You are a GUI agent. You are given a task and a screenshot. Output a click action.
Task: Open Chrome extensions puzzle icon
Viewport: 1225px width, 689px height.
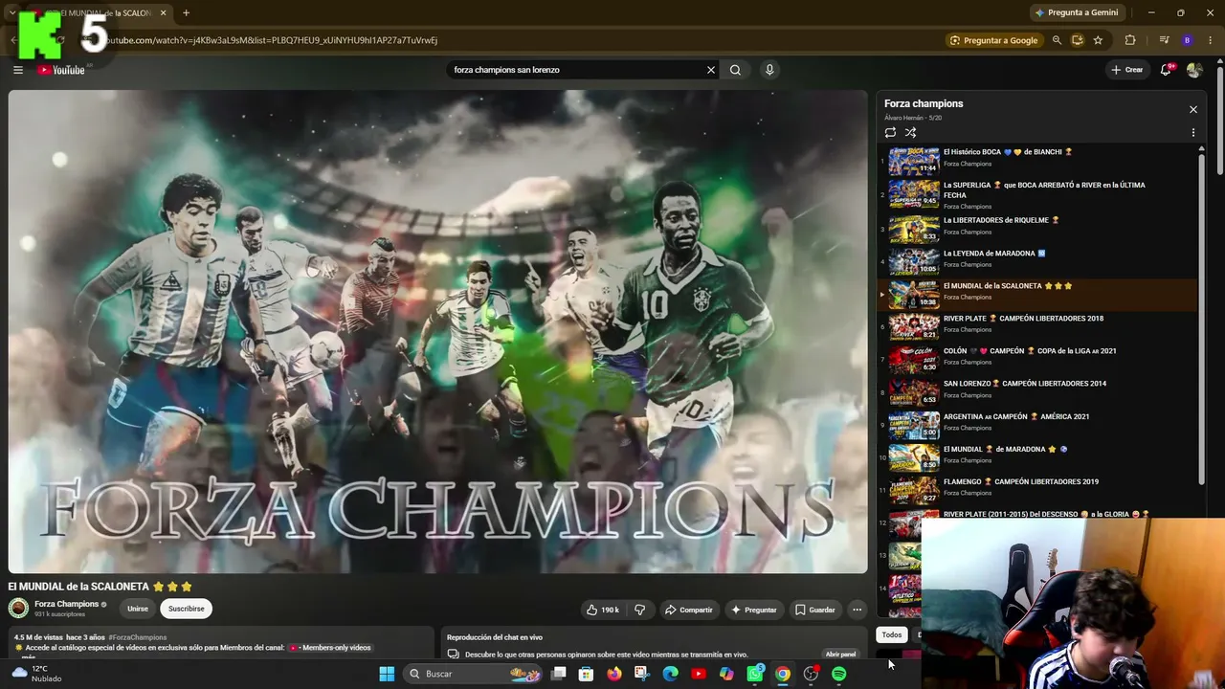pyautogui.click(x=1130, y=40)
